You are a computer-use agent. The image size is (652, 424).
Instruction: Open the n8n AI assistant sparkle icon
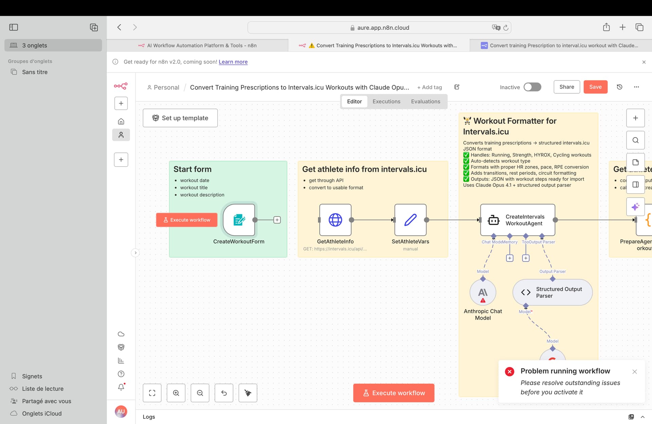point(635,207)
